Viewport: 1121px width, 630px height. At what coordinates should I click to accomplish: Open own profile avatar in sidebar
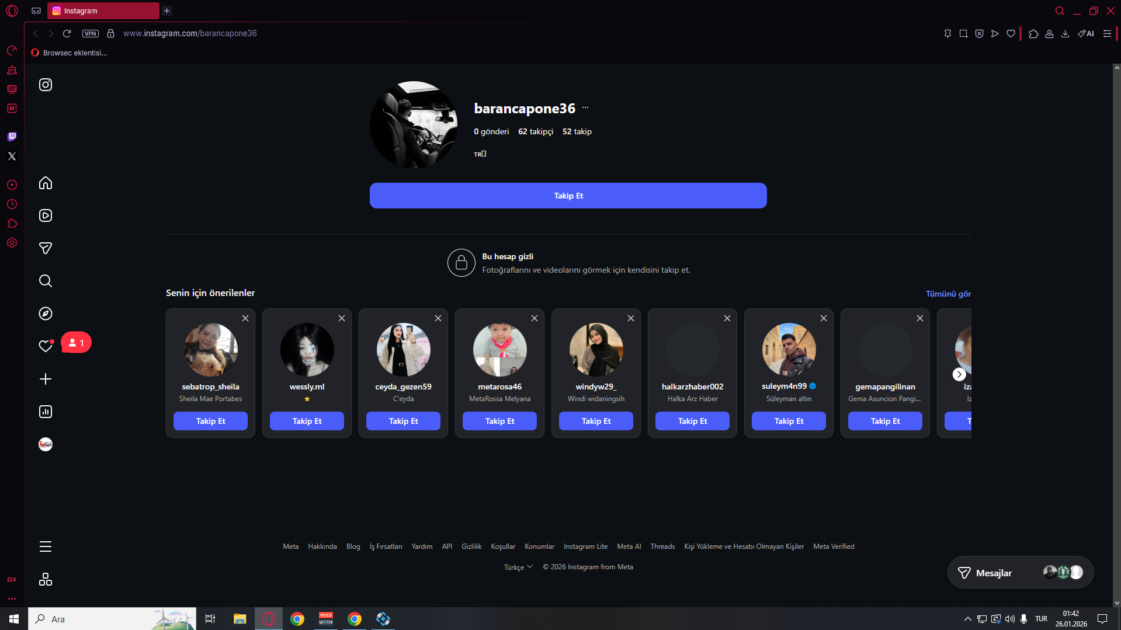point(46,444)
